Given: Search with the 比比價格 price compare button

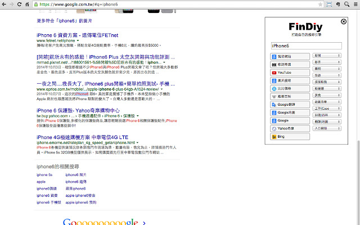Looking at the screenshot, I should pos(290,89).
